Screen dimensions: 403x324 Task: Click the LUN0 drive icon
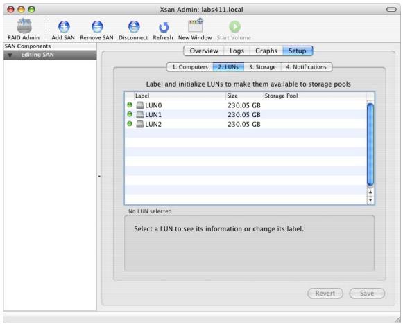140,105
